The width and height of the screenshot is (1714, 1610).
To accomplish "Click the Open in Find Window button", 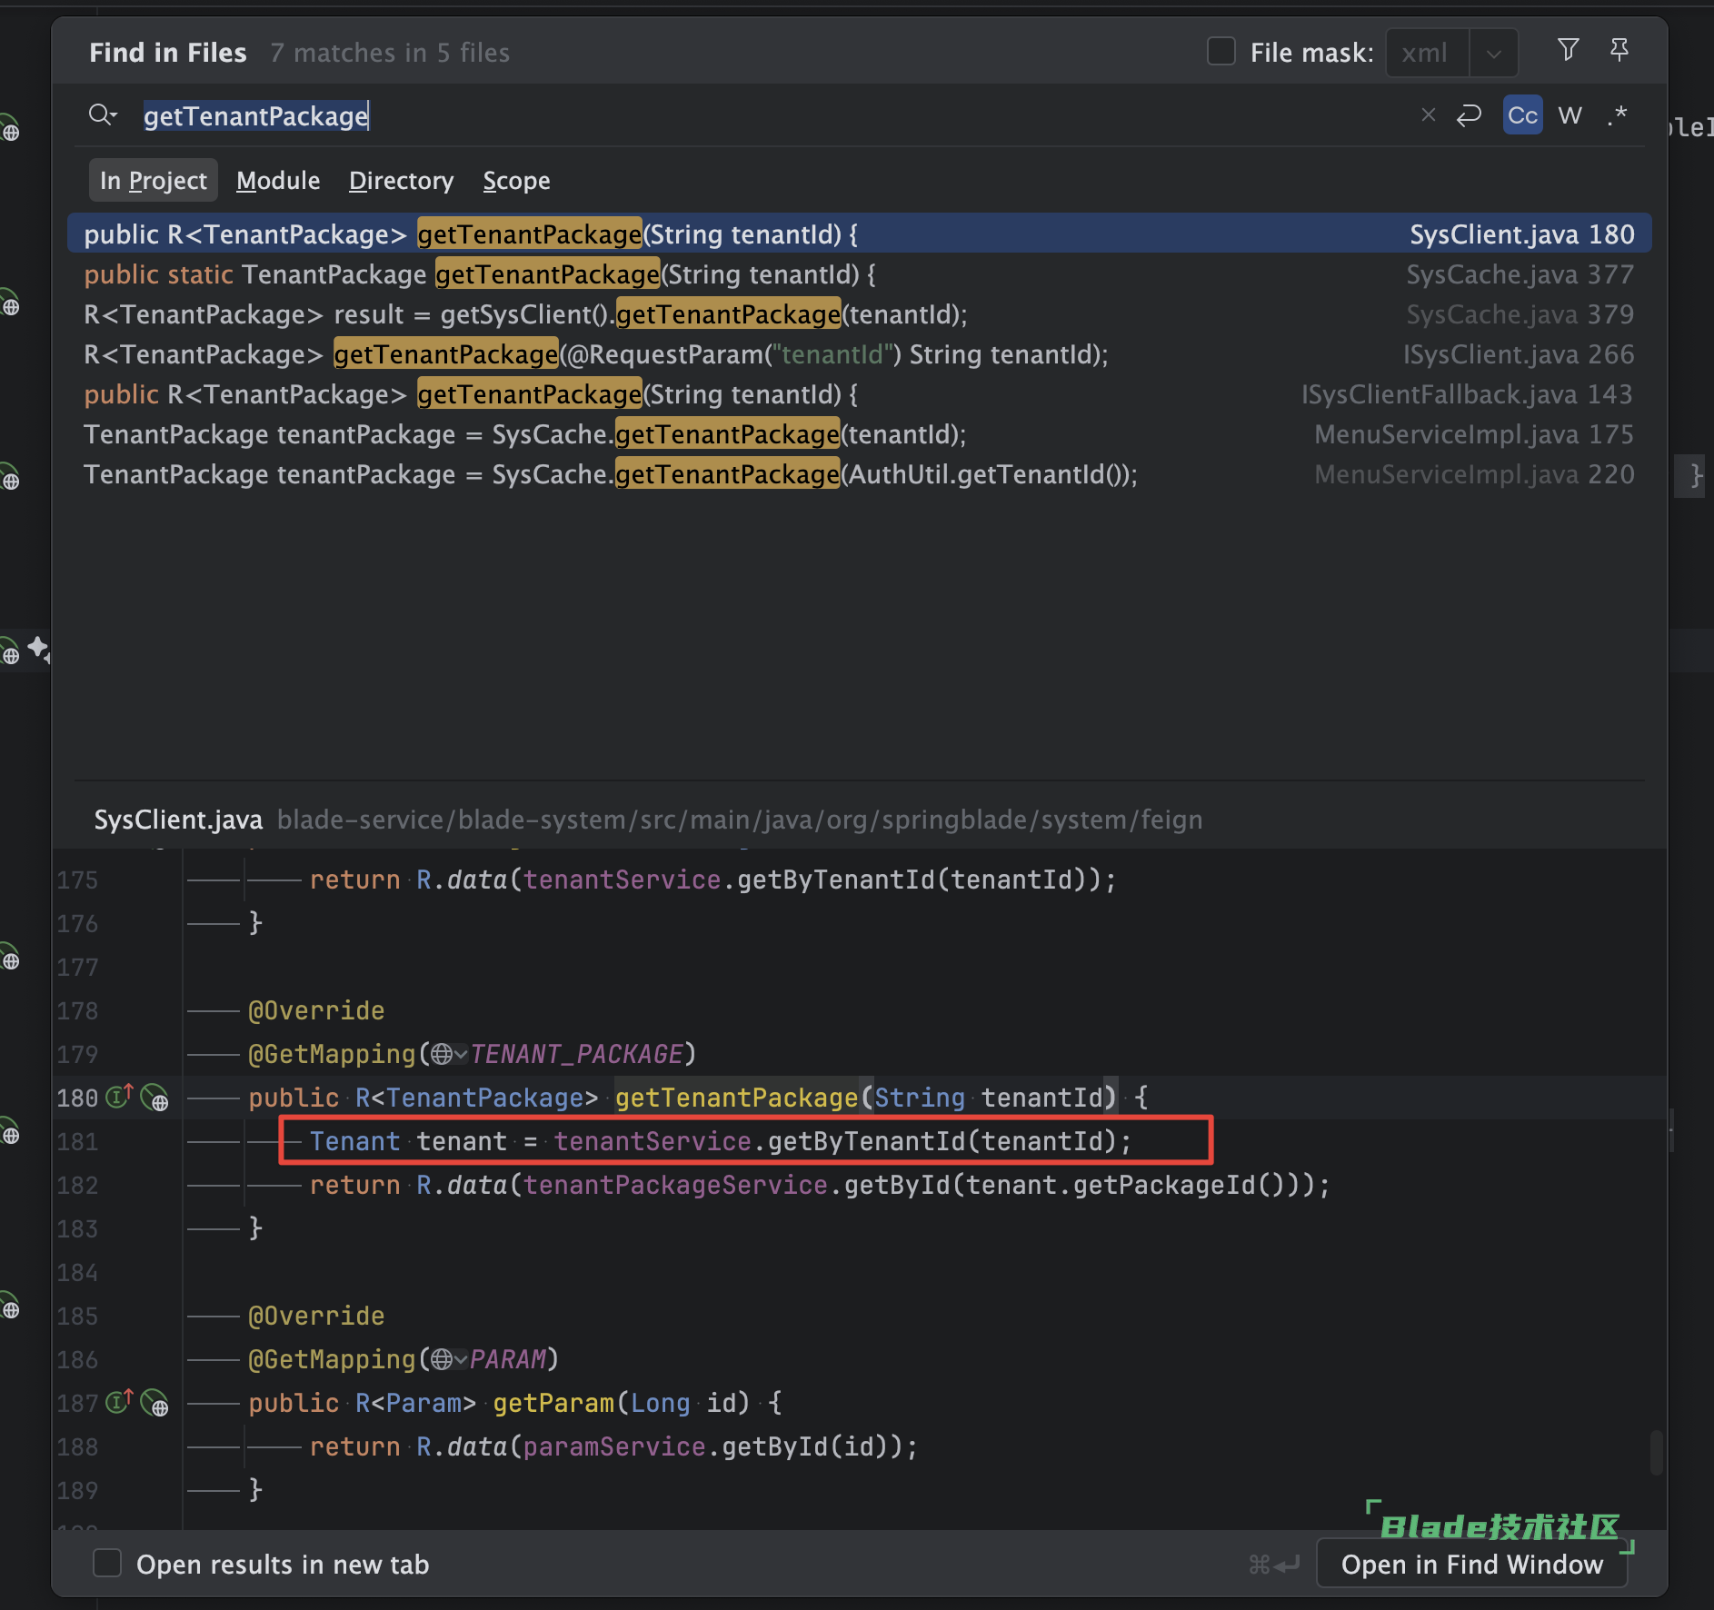I will (x=1471, y=1564).
